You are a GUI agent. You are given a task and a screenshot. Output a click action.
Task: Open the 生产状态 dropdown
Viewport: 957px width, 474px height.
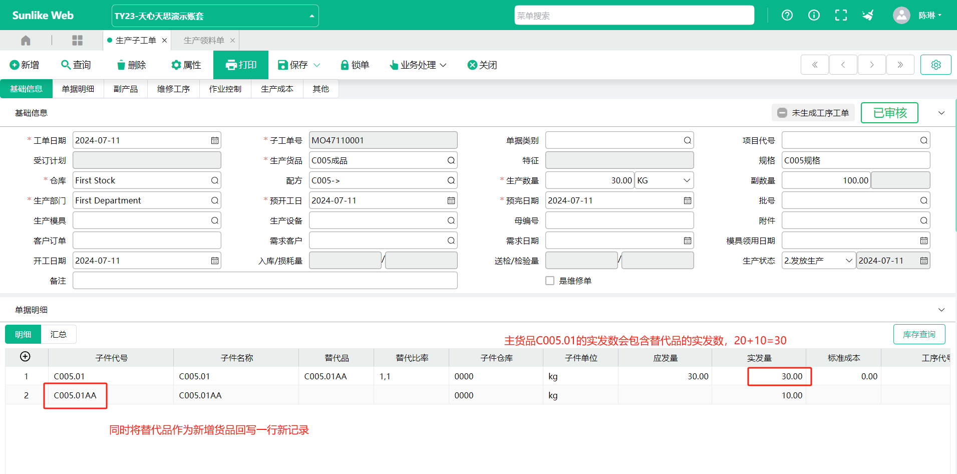pos(819,261)
